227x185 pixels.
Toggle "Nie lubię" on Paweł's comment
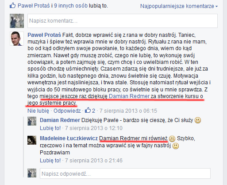(x=38, y=111)
